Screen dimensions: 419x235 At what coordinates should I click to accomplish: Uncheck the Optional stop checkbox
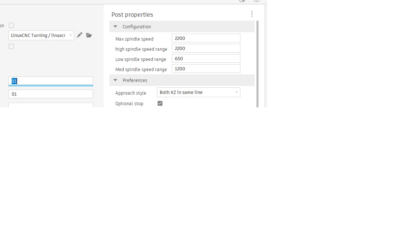(160, 103)
